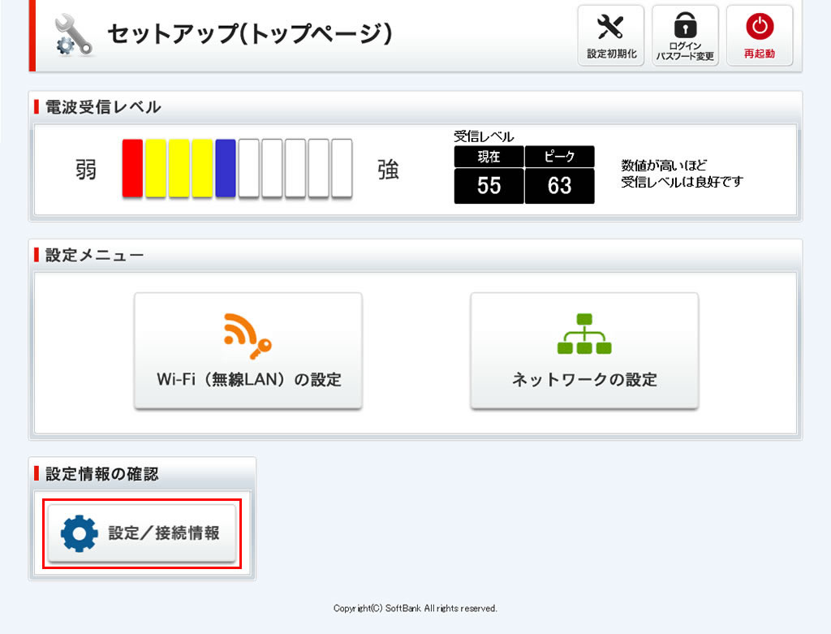831x634 pixels.
Task: Open Wi-Fi（無線LAN）の設定 button
Action: click(248, 351)
